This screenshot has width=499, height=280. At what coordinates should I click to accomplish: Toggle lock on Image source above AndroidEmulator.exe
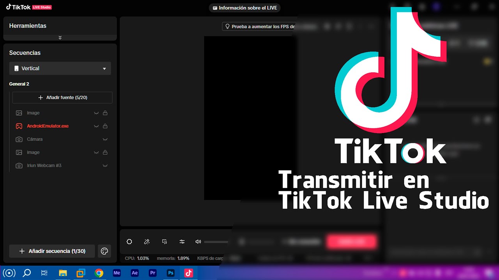[105, 113]
